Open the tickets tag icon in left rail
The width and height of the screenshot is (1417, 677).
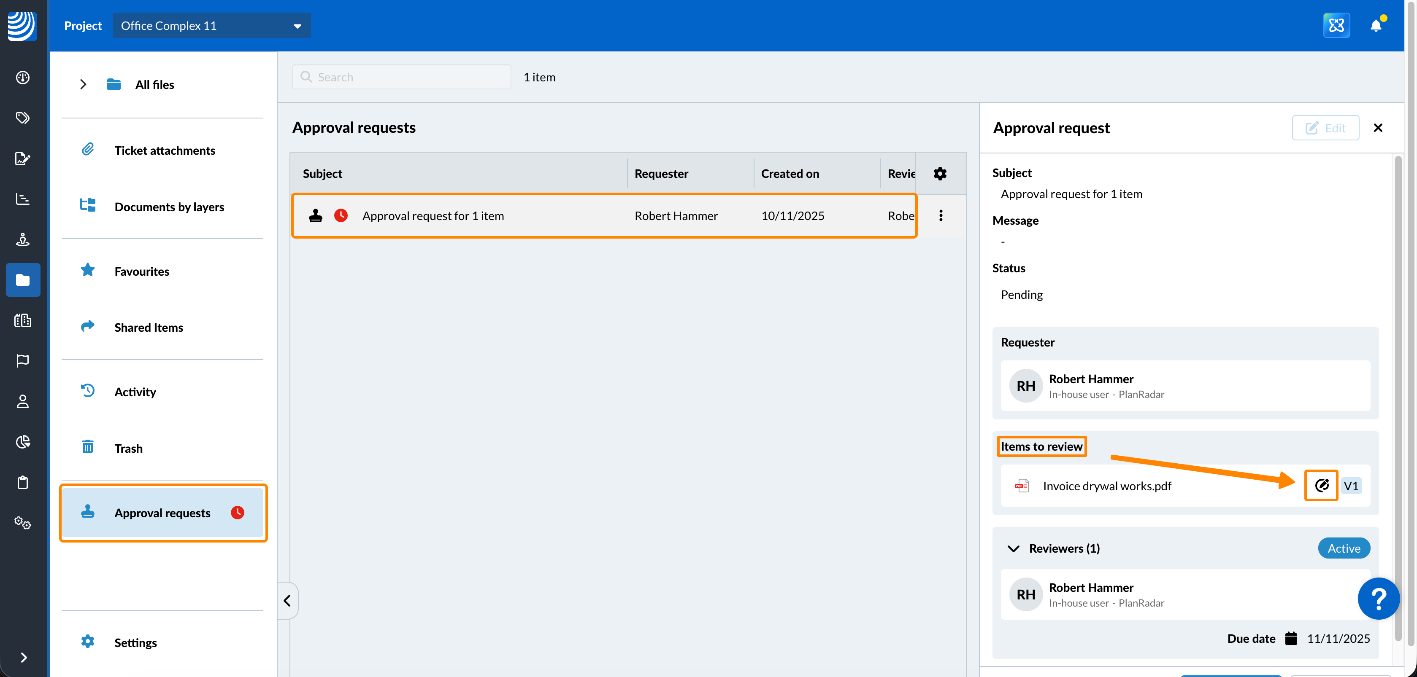22,118
